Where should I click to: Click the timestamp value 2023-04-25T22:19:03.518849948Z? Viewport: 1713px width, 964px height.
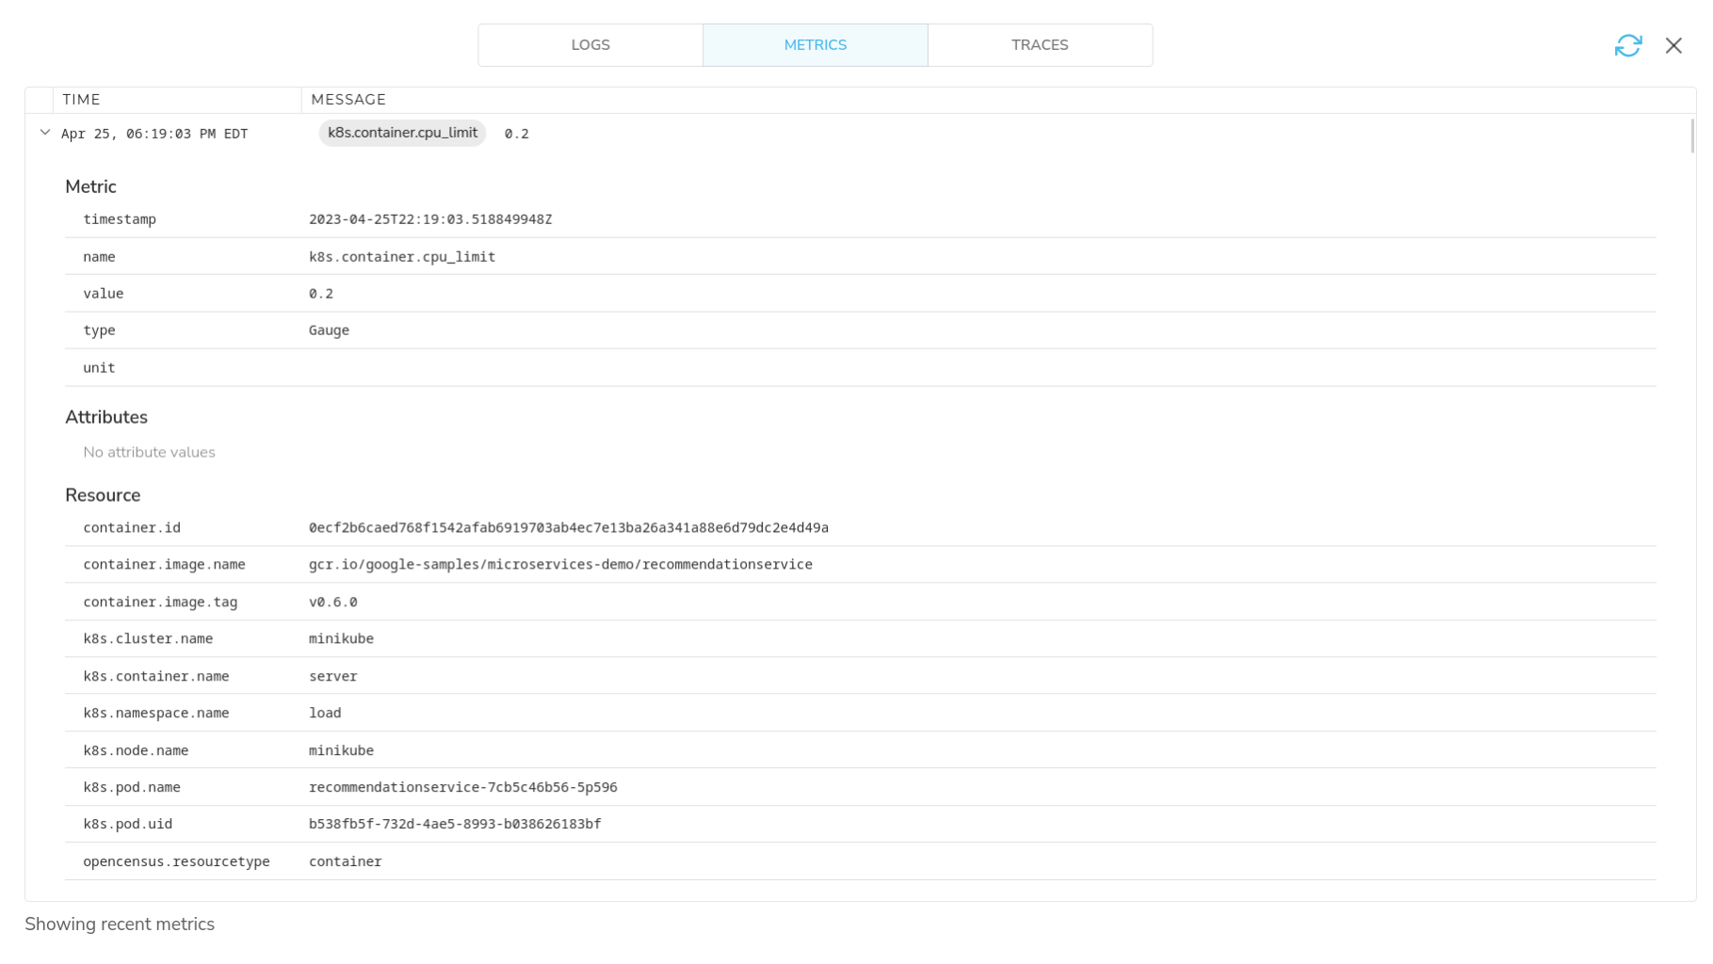(430, 219)
